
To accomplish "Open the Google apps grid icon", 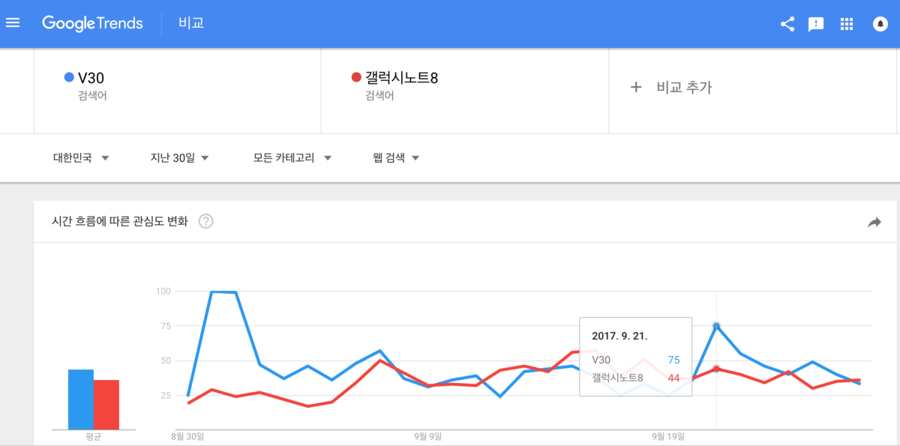I will (846, 23).
